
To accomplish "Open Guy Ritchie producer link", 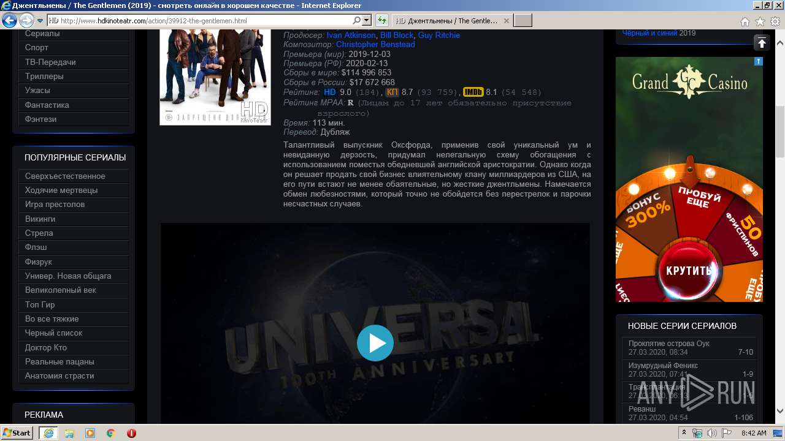I will point(438,35).
